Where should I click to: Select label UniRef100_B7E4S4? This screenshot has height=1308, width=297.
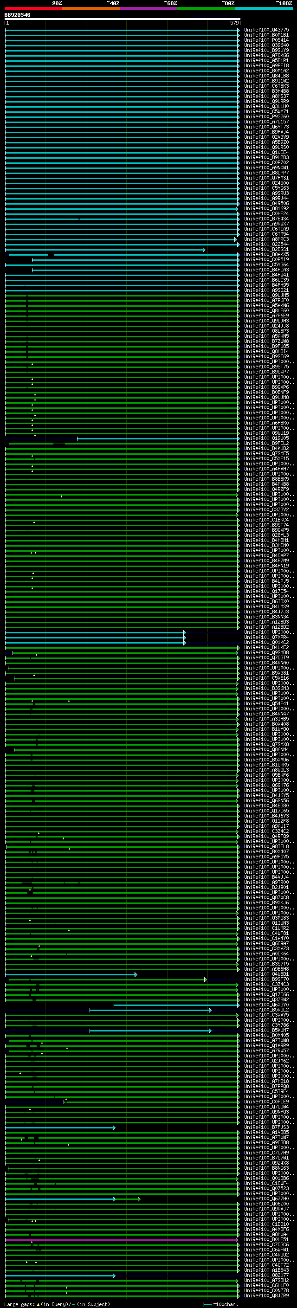click(x=266, y=219)
